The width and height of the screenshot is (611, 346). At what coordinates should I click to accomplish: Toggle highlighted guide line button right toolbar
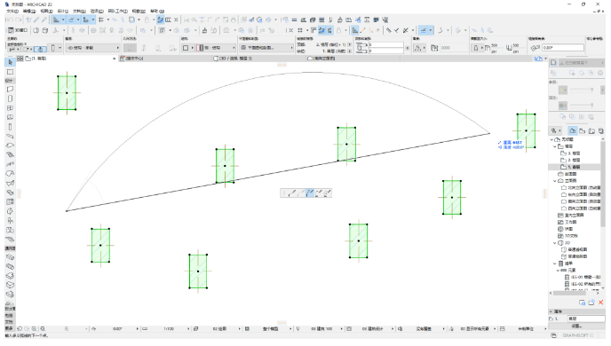[424, 30]
